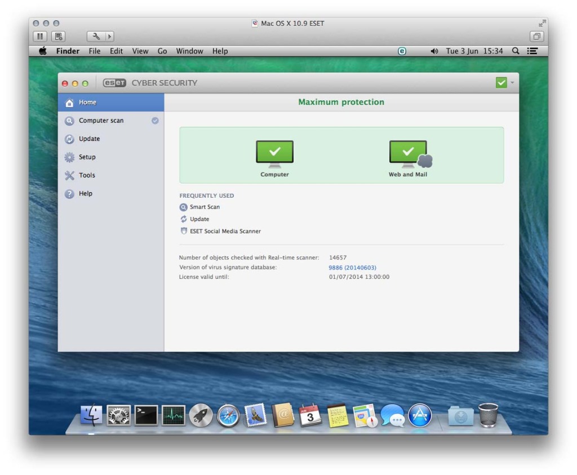Expand the arrow next to wrench button
This screenshot has width=577, height=475.
point(109,37)
